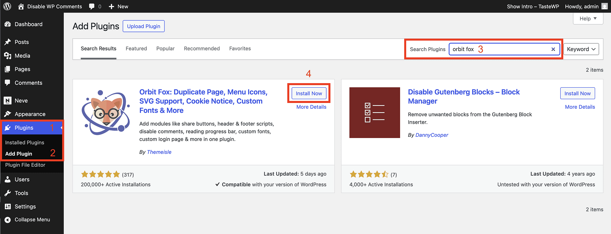The width and height of the screenshot is (611, 234).
Task: View More Details for Orbit Fox
Action: tap(311, 107)
